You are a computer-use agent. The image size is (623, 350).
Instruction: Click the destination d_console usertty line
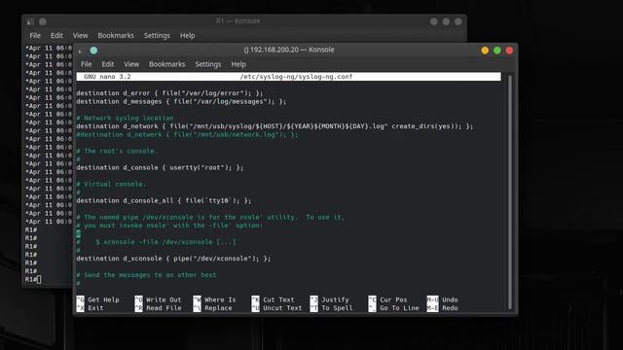(x=160, y=167)
